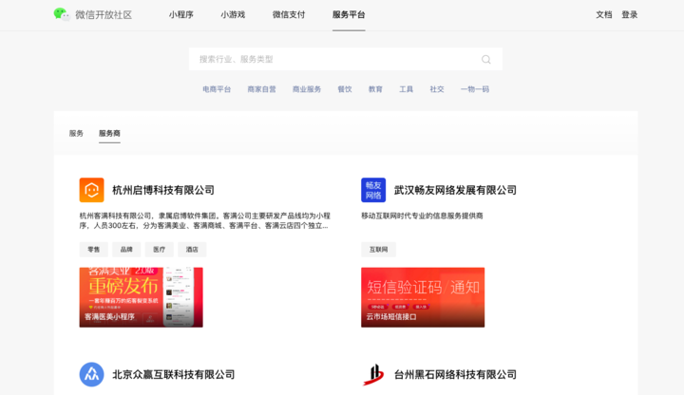Filter by 工具 category
This screenshot has height=395, width=684.
407,89
